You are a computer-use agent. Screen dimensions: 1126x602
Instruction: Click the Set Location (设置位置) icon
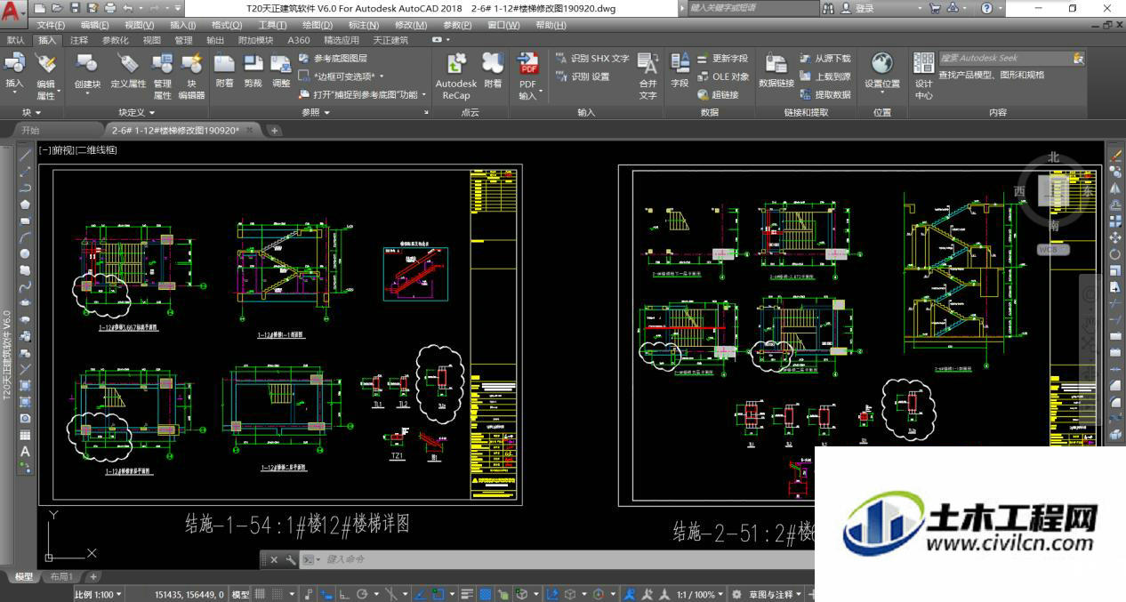pyautogui.click(x=882, y=71)
